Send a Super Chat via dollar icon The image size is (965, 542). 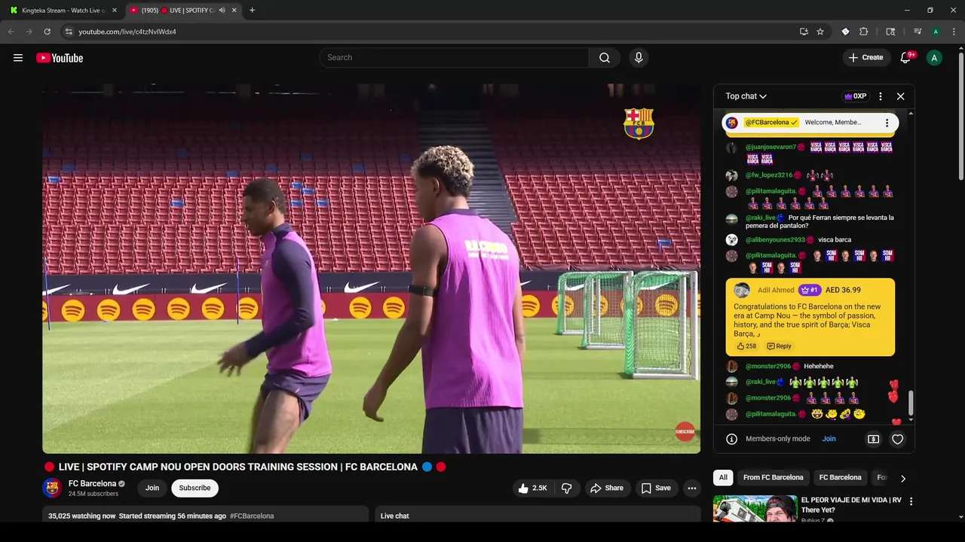point(873,439)
